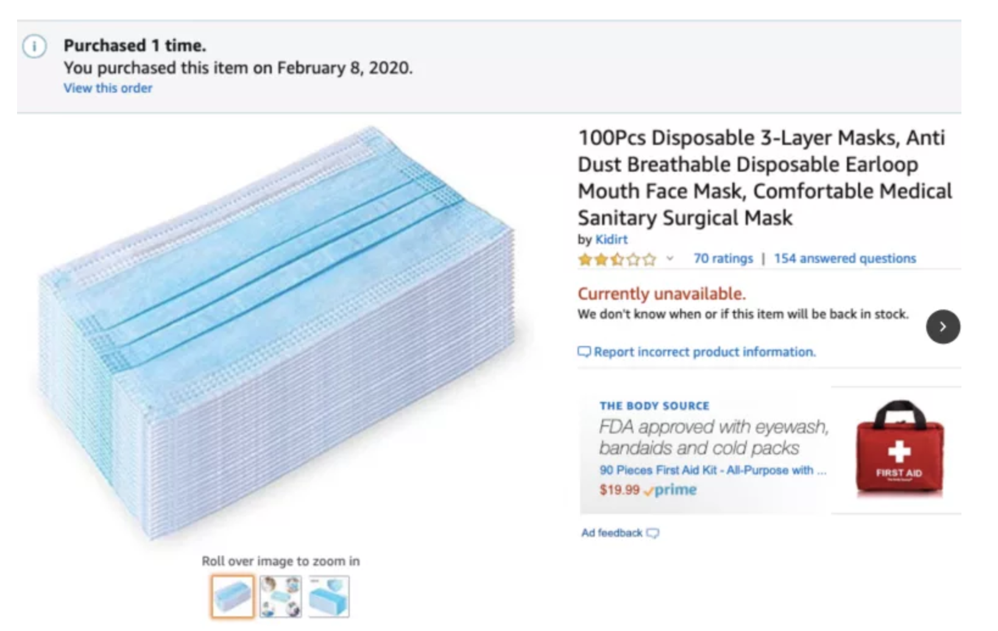Click the prime checkmark logo
998x631 pixels.
tap(670, 490)
